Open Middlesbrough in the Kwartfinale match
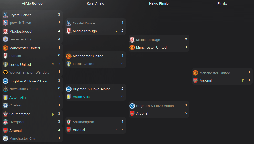 pyautogui.click(x=85, y=31)
